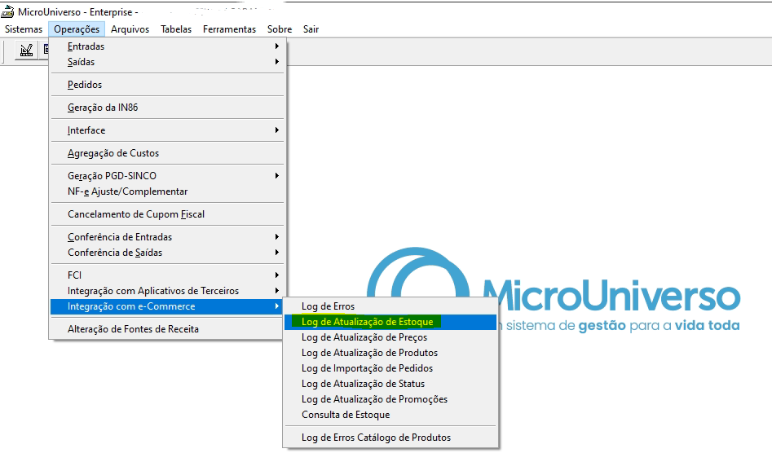
Task: Open the Sistemas menu
Action: [24, 29]
